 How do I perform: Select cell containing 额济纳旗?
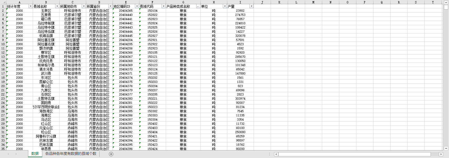click(x=46, y=48)
